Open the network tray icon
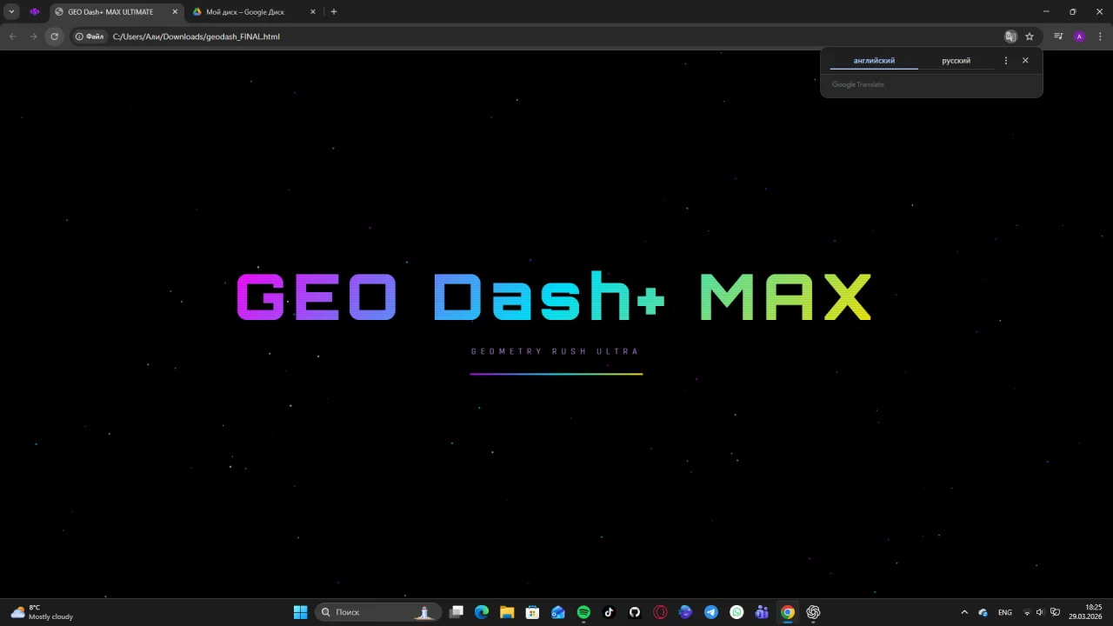1113x626 pixels. pyautogui.click(x=1027, y=612)
